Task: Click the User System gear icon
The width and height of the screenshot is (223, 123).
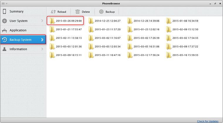Action: point(4,21)
